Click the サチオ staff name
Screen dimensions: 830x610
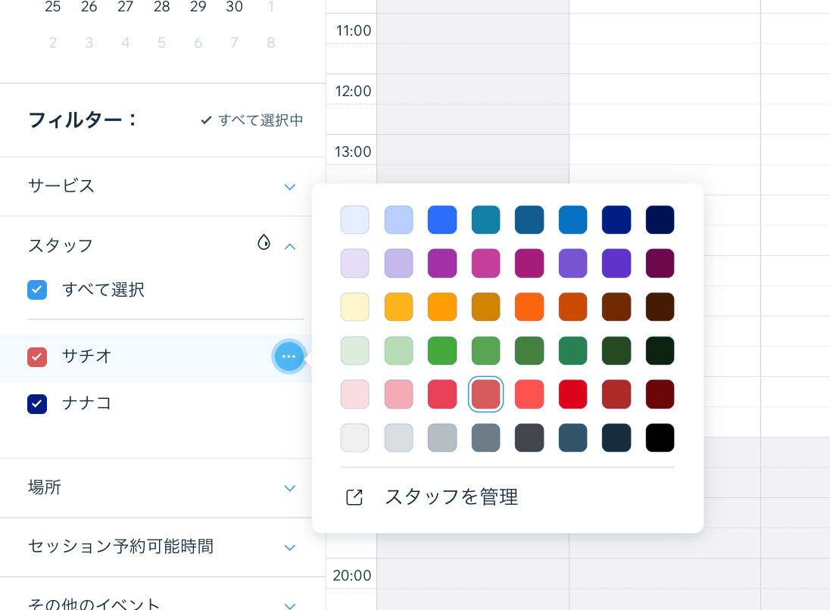[87, 356]
